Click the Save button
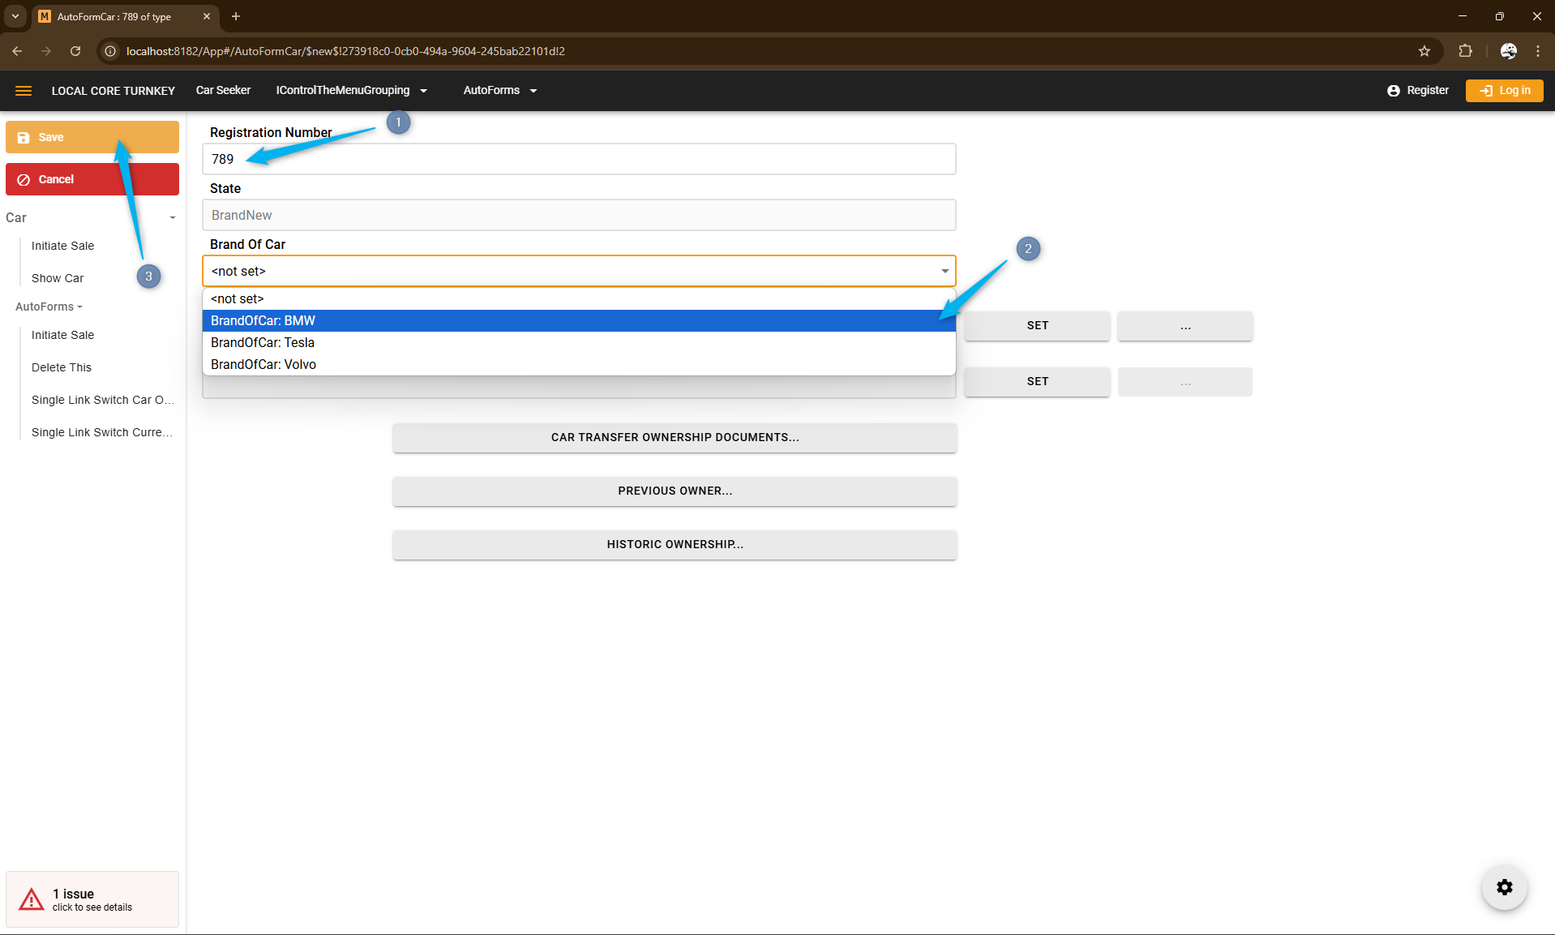 (92, 137)
